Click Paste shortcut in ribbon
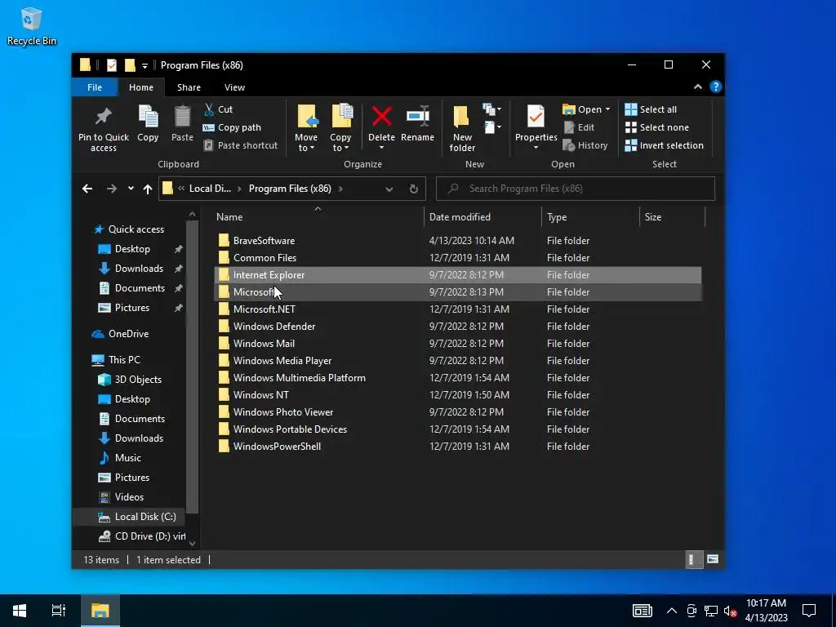Screen dimensions: 836x627 point(241,145)
